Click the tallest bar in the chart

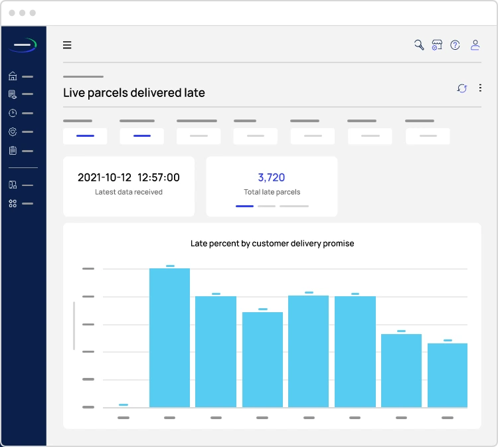coord(169,337)
